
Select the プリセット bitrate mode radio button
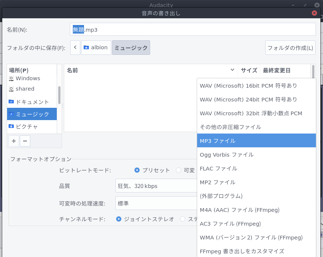point(137,170)
